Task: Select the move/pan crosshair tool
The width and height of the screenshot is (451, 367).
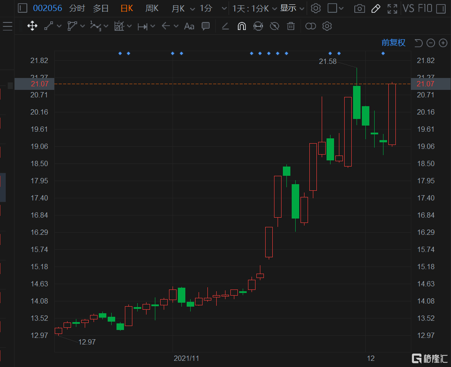Action: (x=32, y=26)
